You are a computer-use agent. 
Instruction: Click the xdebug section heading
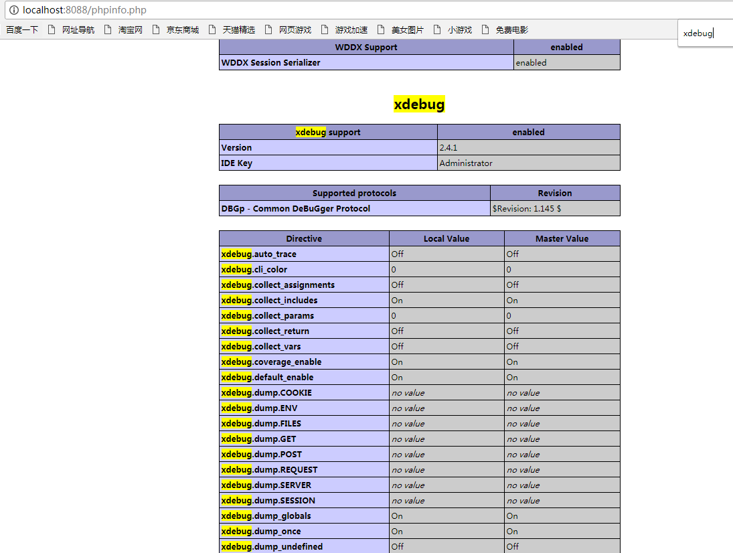click(419, 104)
